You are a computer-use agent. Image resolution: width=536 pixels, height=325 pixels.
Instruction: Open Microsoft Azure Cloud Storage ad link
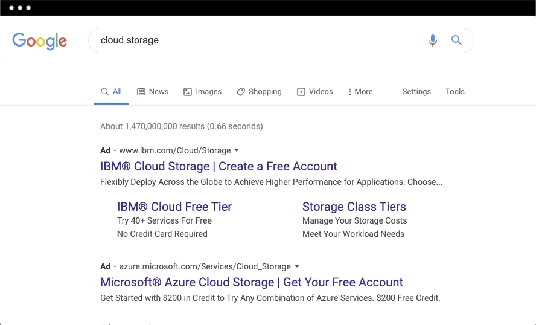251,282
